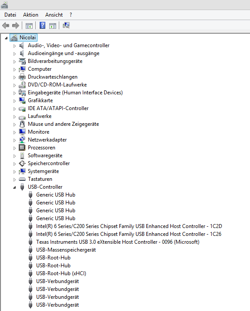Select the first USB-Verbundgerät entry

click(57, 281)
